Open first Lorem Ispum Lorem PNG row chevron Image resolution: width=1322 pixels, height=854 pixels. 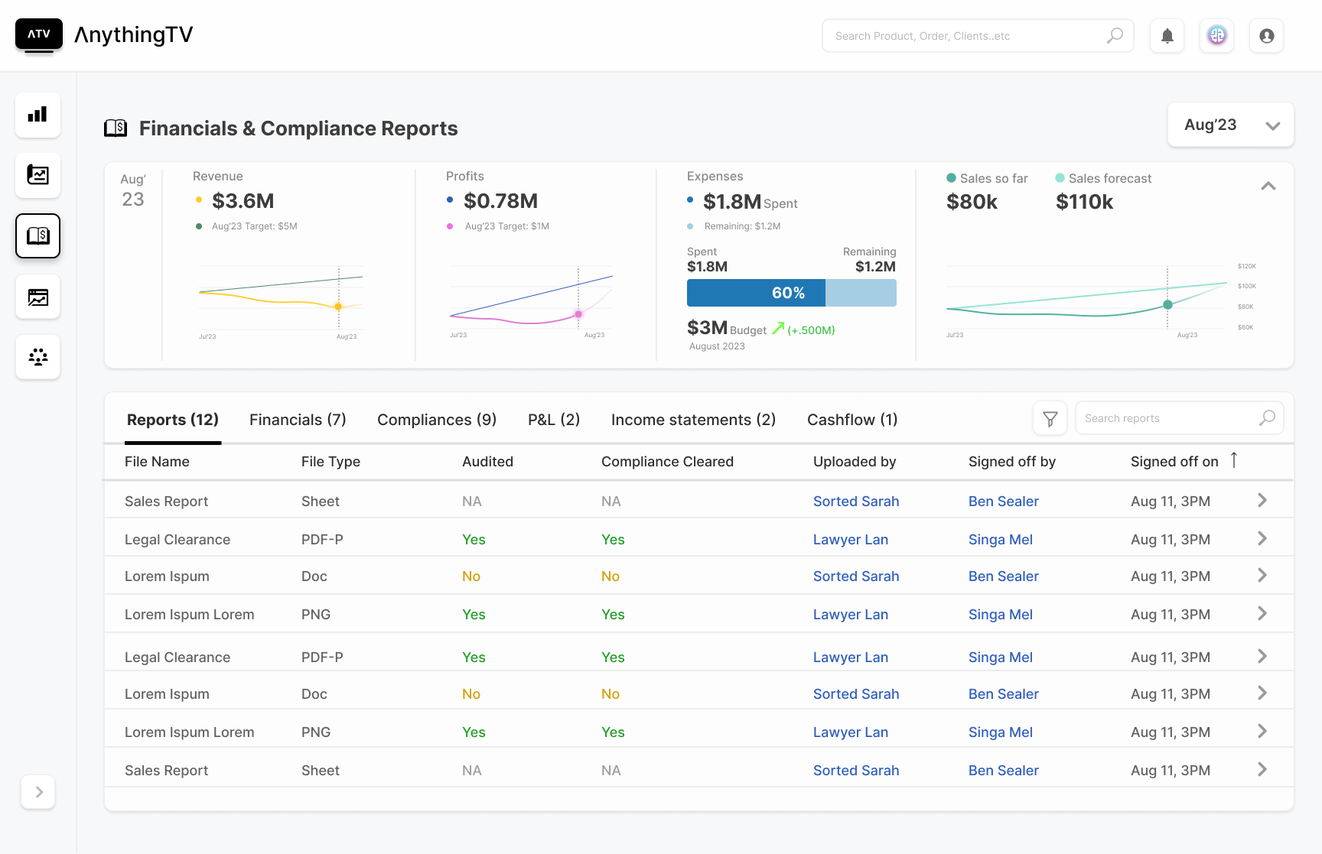1262,613
